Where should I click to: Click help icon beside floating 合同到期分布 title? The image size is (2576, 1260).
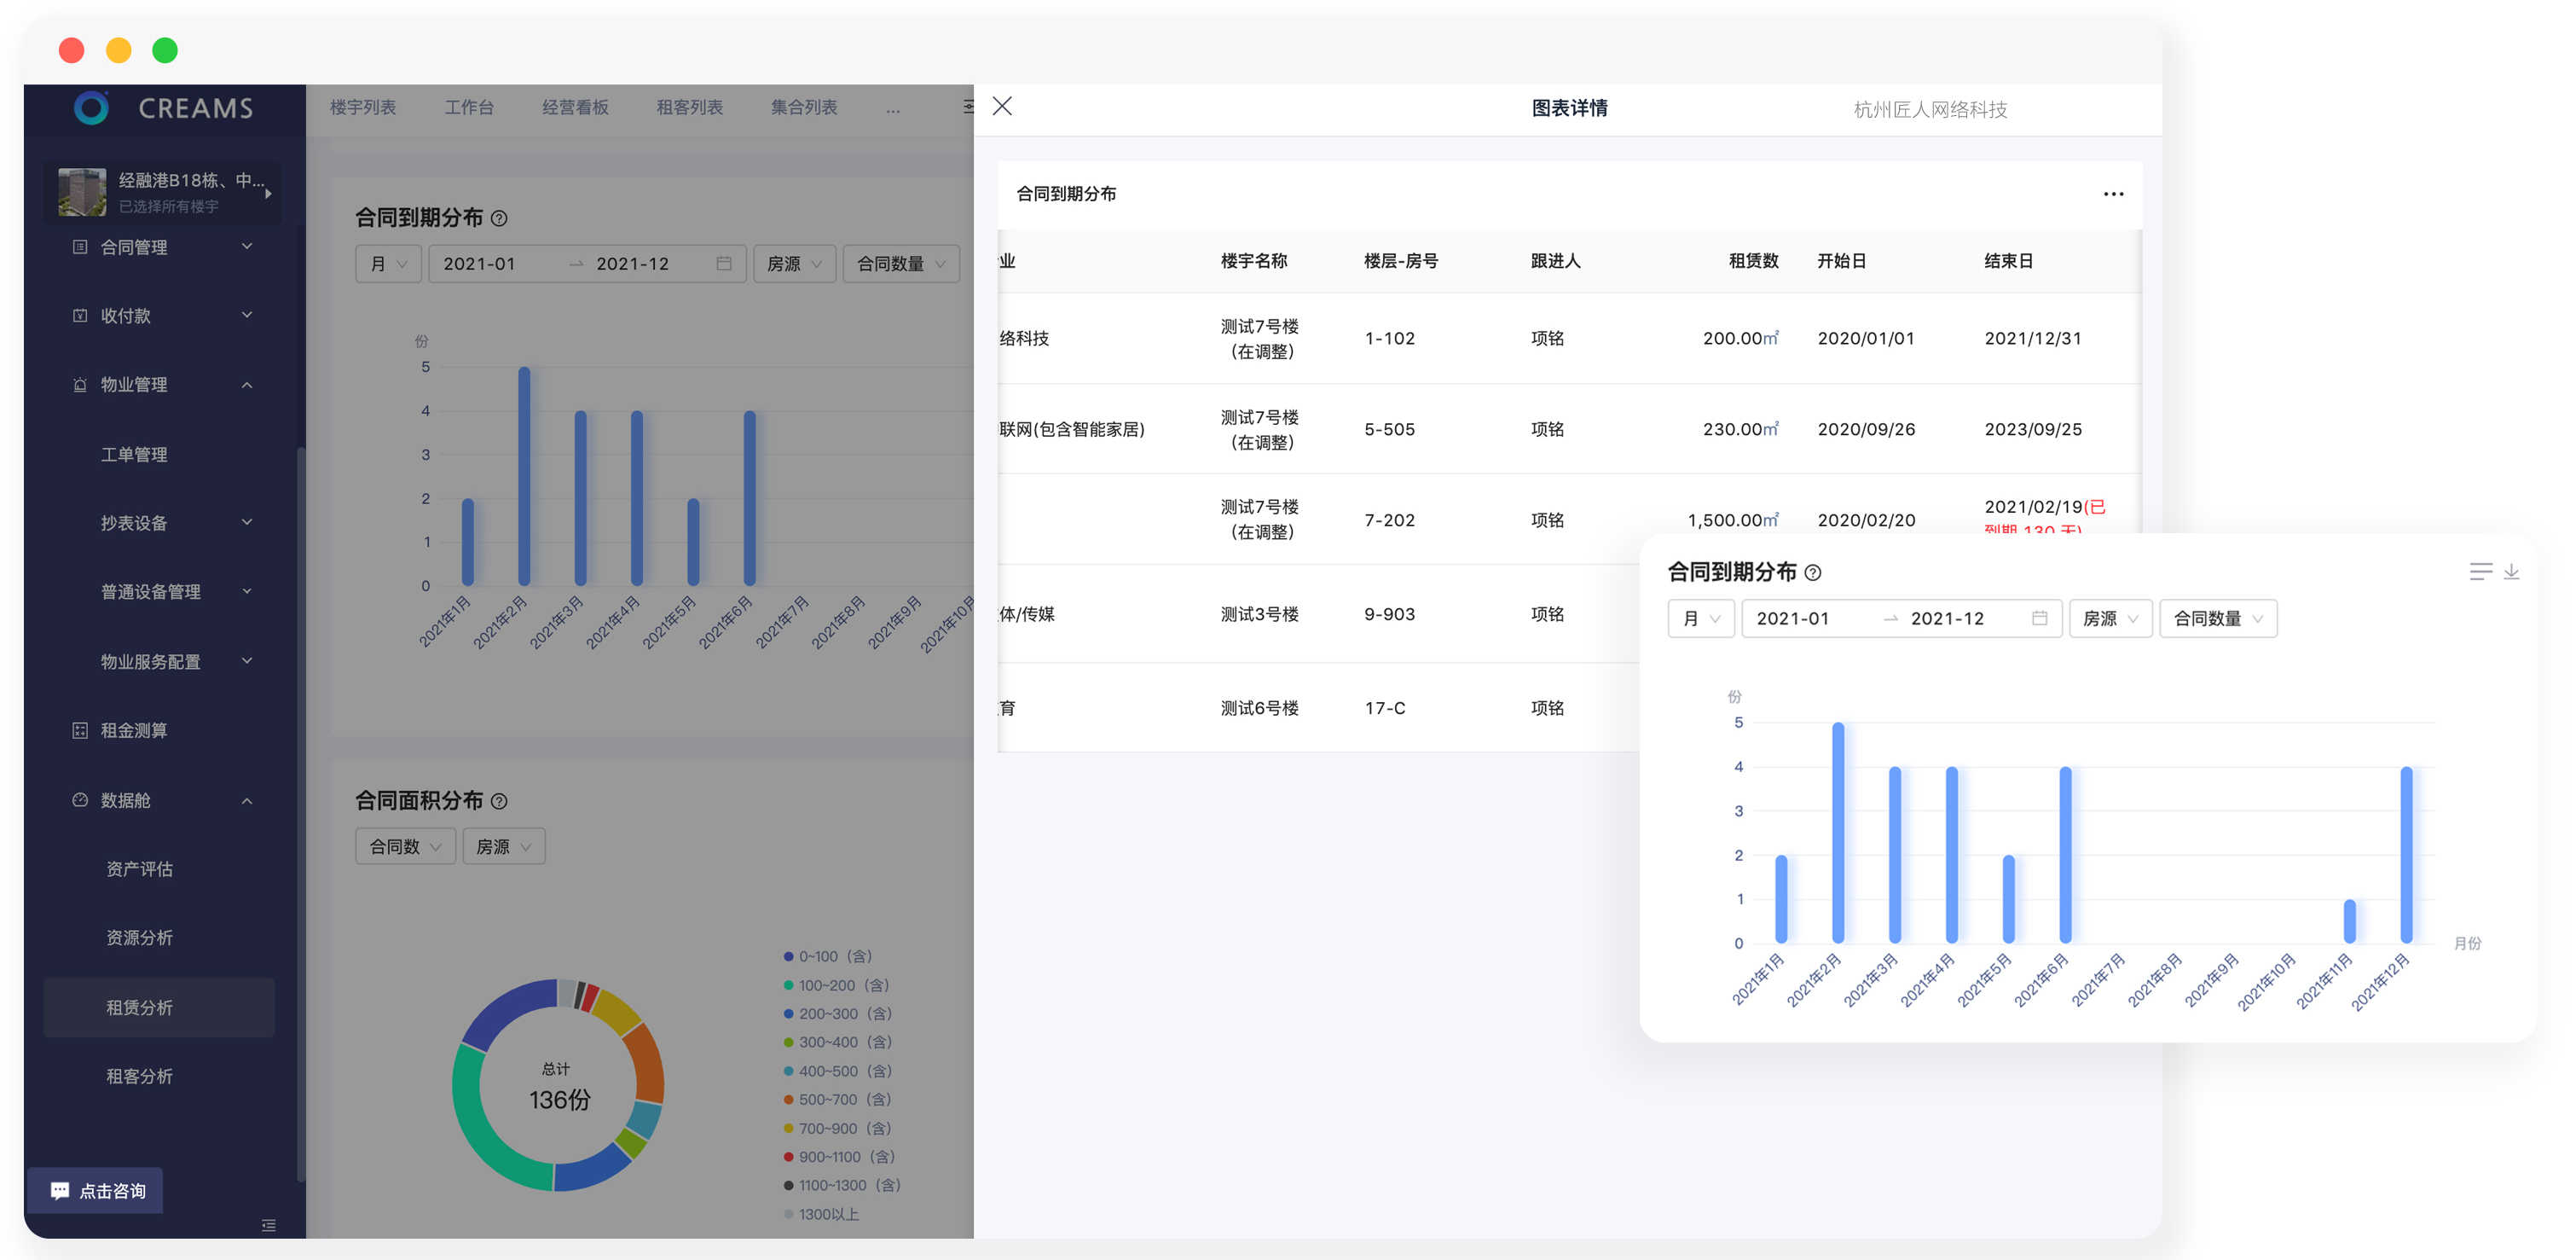point(1812,572)
